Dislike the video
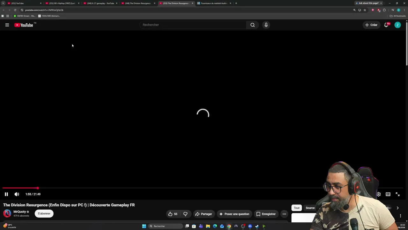408x230 pixels. coord(186,214)
